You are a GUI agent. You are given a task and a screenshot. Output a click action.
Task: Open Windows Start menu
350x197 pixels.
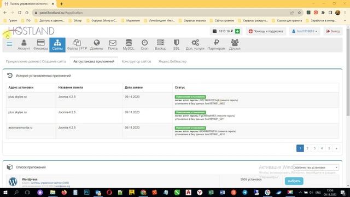[5, 192]
